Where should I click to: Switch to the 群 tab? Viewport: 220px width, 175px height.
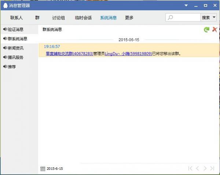pyautogui.click(x=37, y=18)
